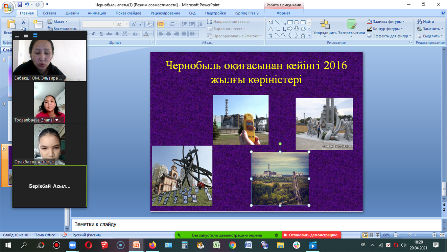Switch to slide sorter view
The height and width of the screenshot is (252, 447).
coord(371,235)
